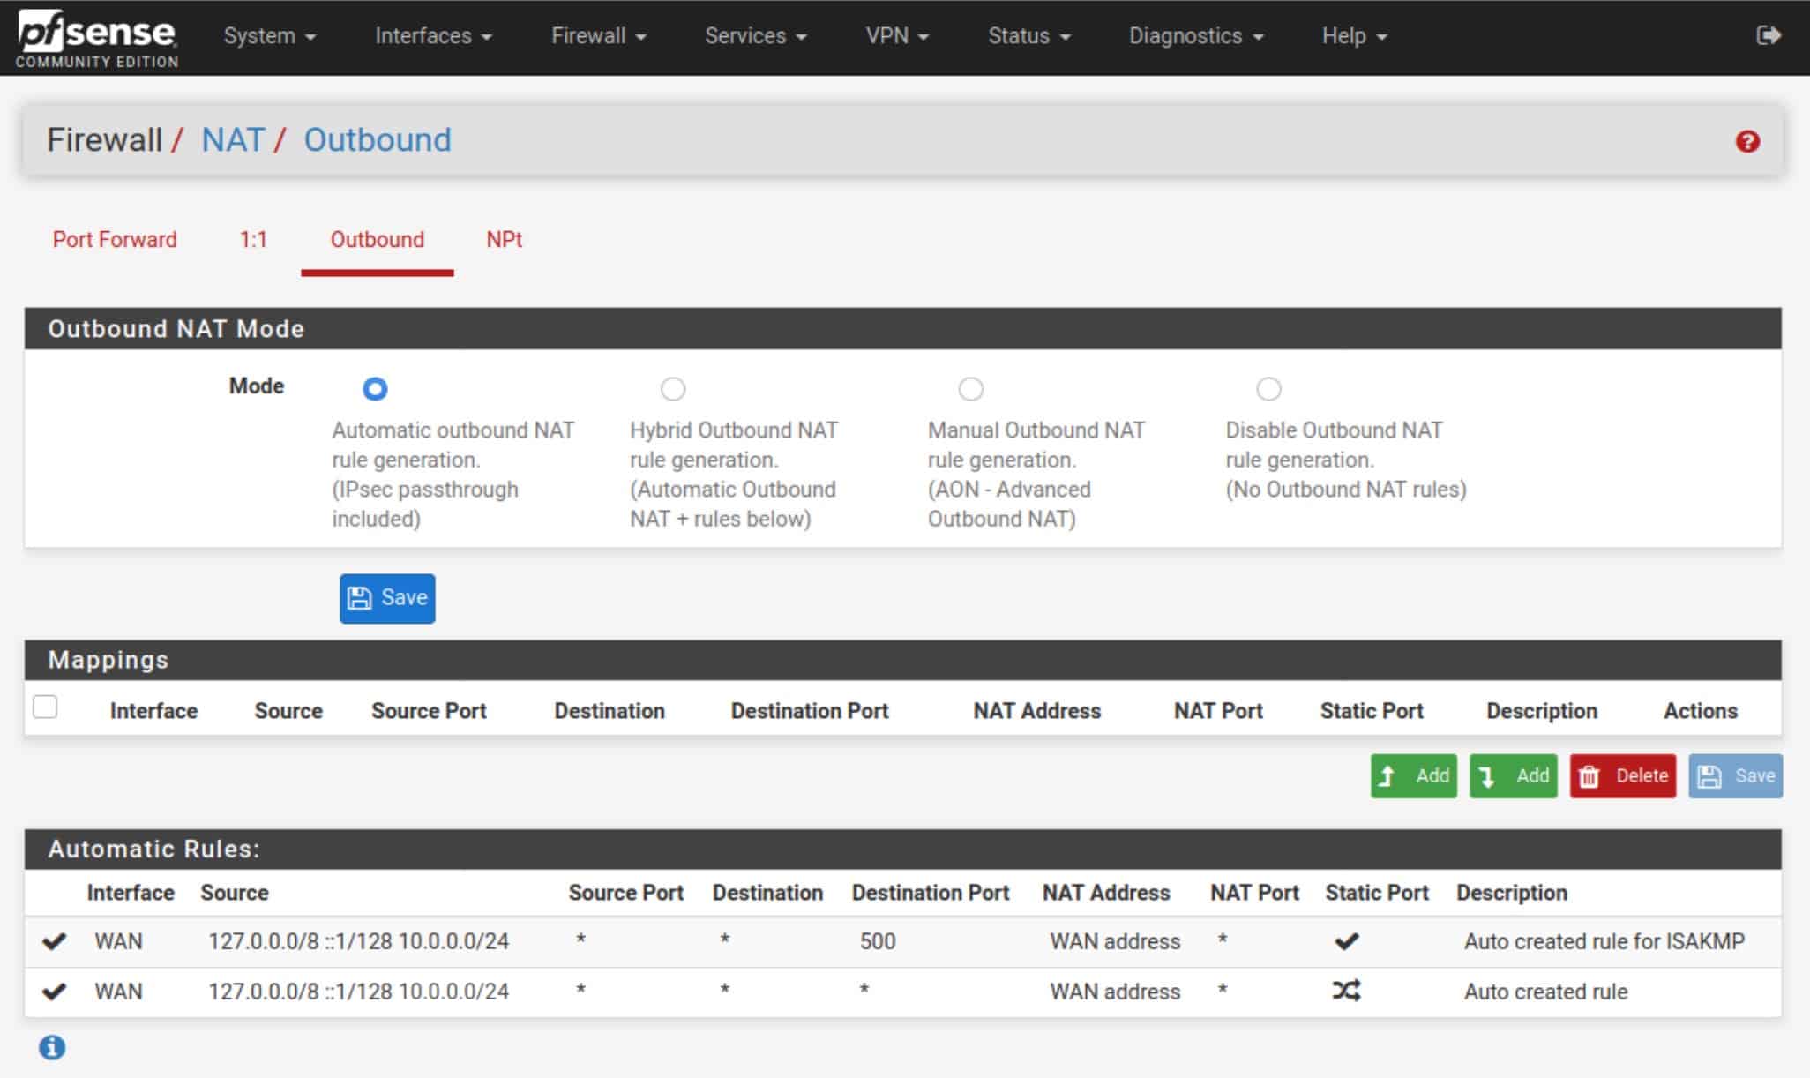Click the enabled checkmark beside Auto created rule row
Screen dimensions: 1810x1078
[54, 991]
